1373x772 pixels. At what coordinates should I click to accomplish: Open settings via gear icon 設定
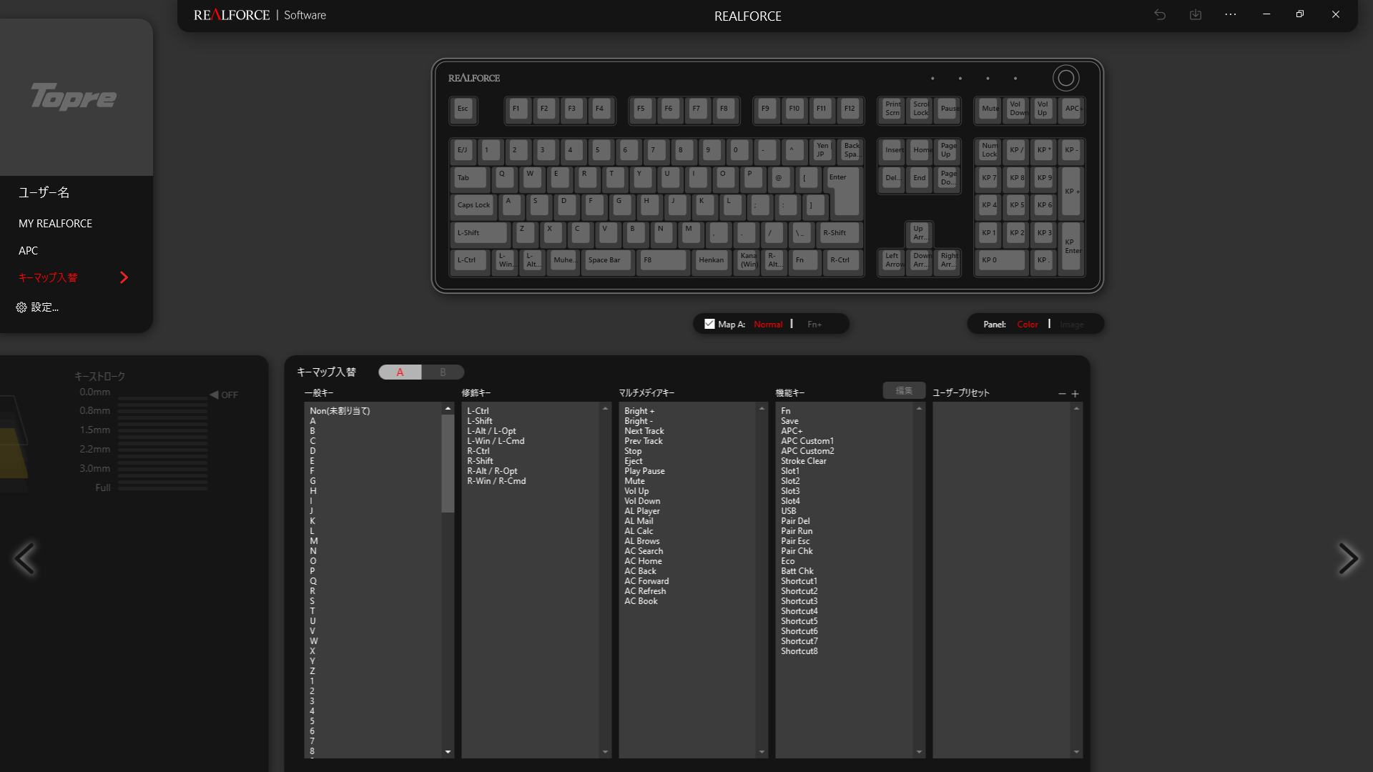pyautogui.click(x=21, y=307)
